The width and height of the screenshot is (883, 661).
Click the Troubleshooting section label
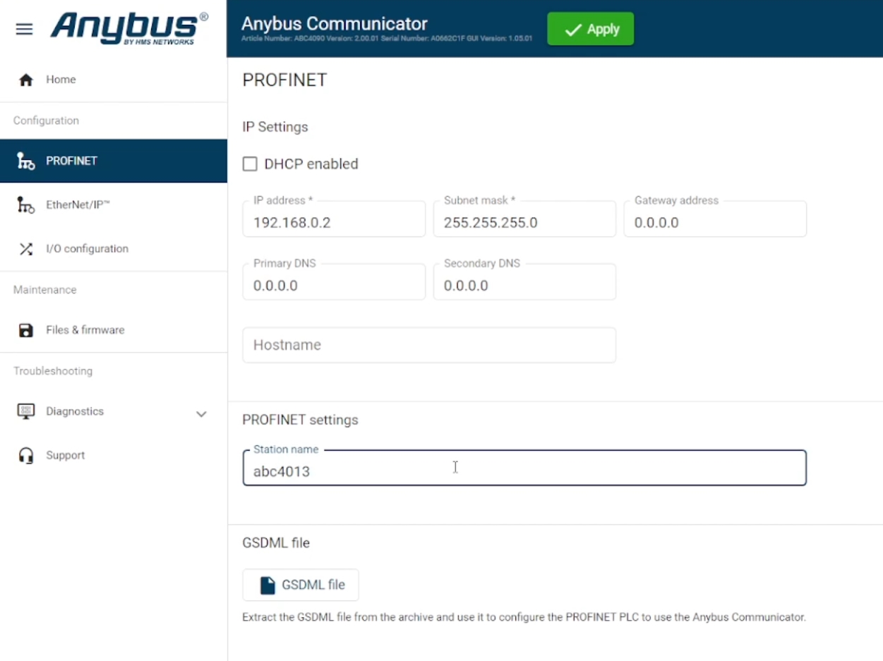[53, 371]
